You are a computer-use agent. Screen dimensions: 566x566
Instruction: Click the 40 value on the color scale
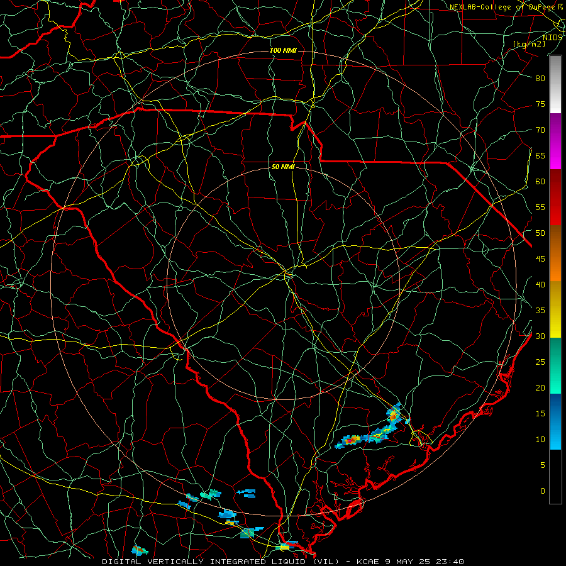(x=540, y=285)
